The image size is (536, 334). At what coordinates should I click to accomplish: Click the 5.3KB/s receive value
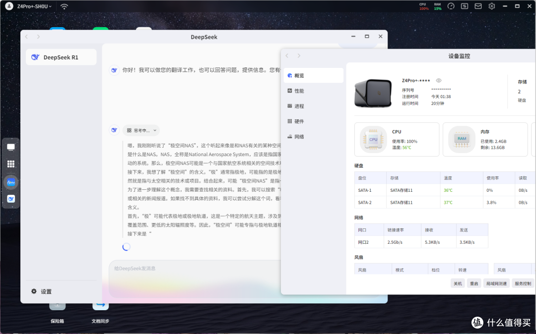(432, 242)
